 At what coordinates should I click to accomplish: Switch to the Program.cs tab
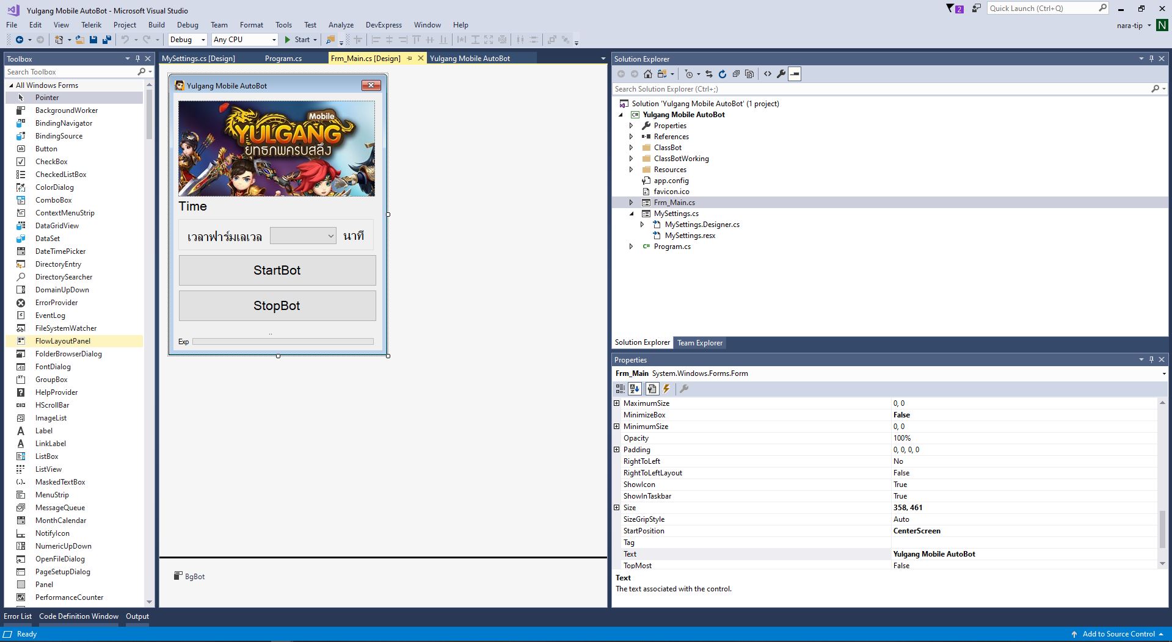pyautogui.click(x=283, y=59)
